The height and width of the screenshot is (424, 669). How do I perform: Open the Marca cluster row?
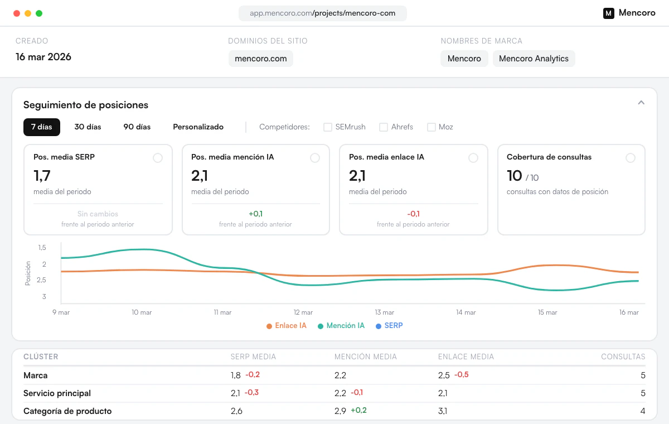[334, 375]
